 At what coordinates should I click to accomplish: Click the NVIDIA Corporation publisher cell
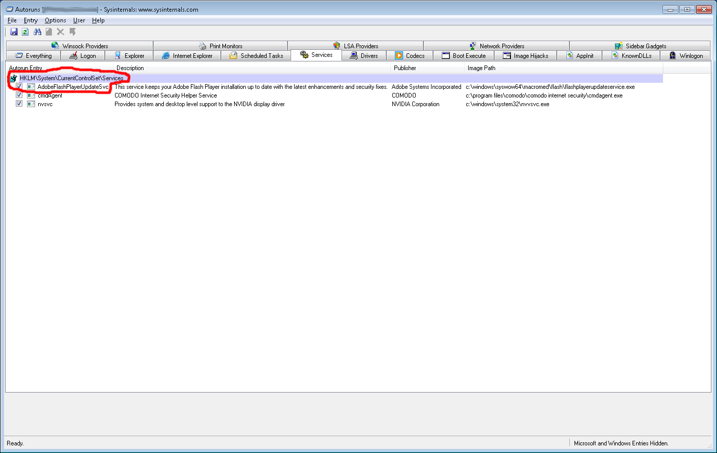coord(416,104)
